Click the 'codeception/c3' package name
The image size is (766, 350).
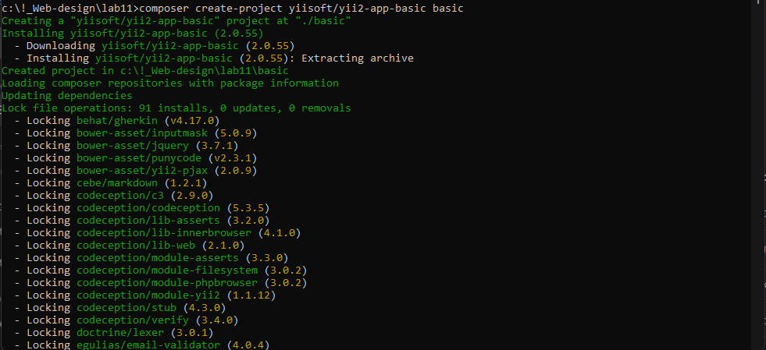coord(120,196)
